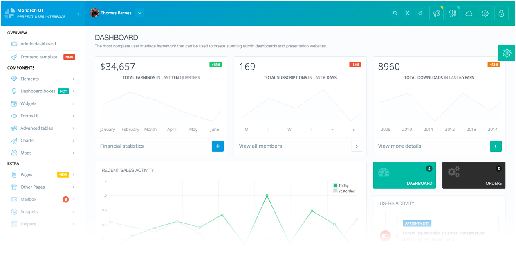Click the fullscreen expand icon in the header
Viewport: 516px width, 261px height.
pos(407,13)
